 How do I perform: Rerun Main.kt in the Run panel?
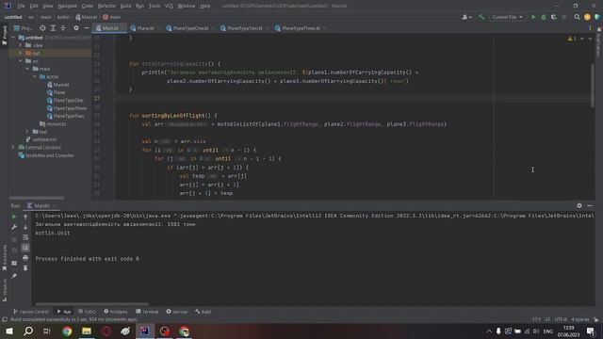click(14, 217)
